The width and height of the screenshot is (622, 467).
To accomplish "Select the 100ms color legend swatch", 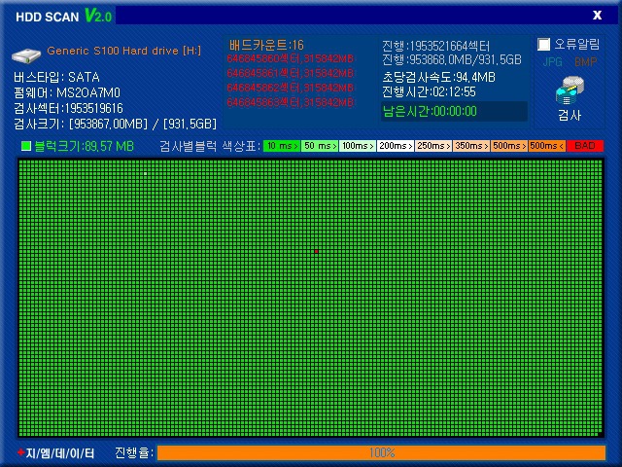I will pos(358,146).
